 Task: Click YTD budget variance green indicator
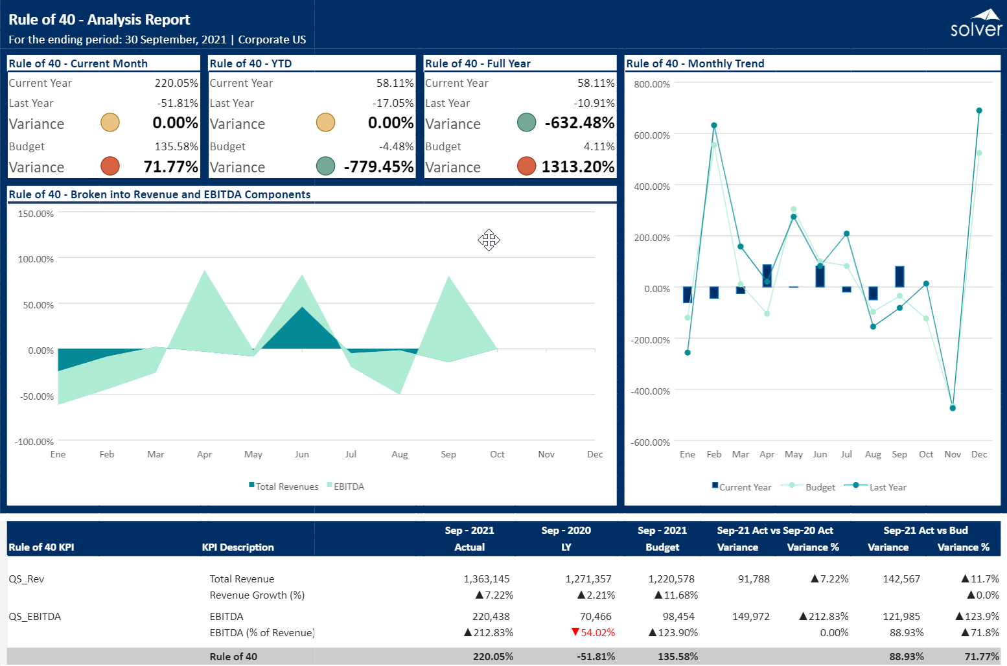(x=325, y=166)
